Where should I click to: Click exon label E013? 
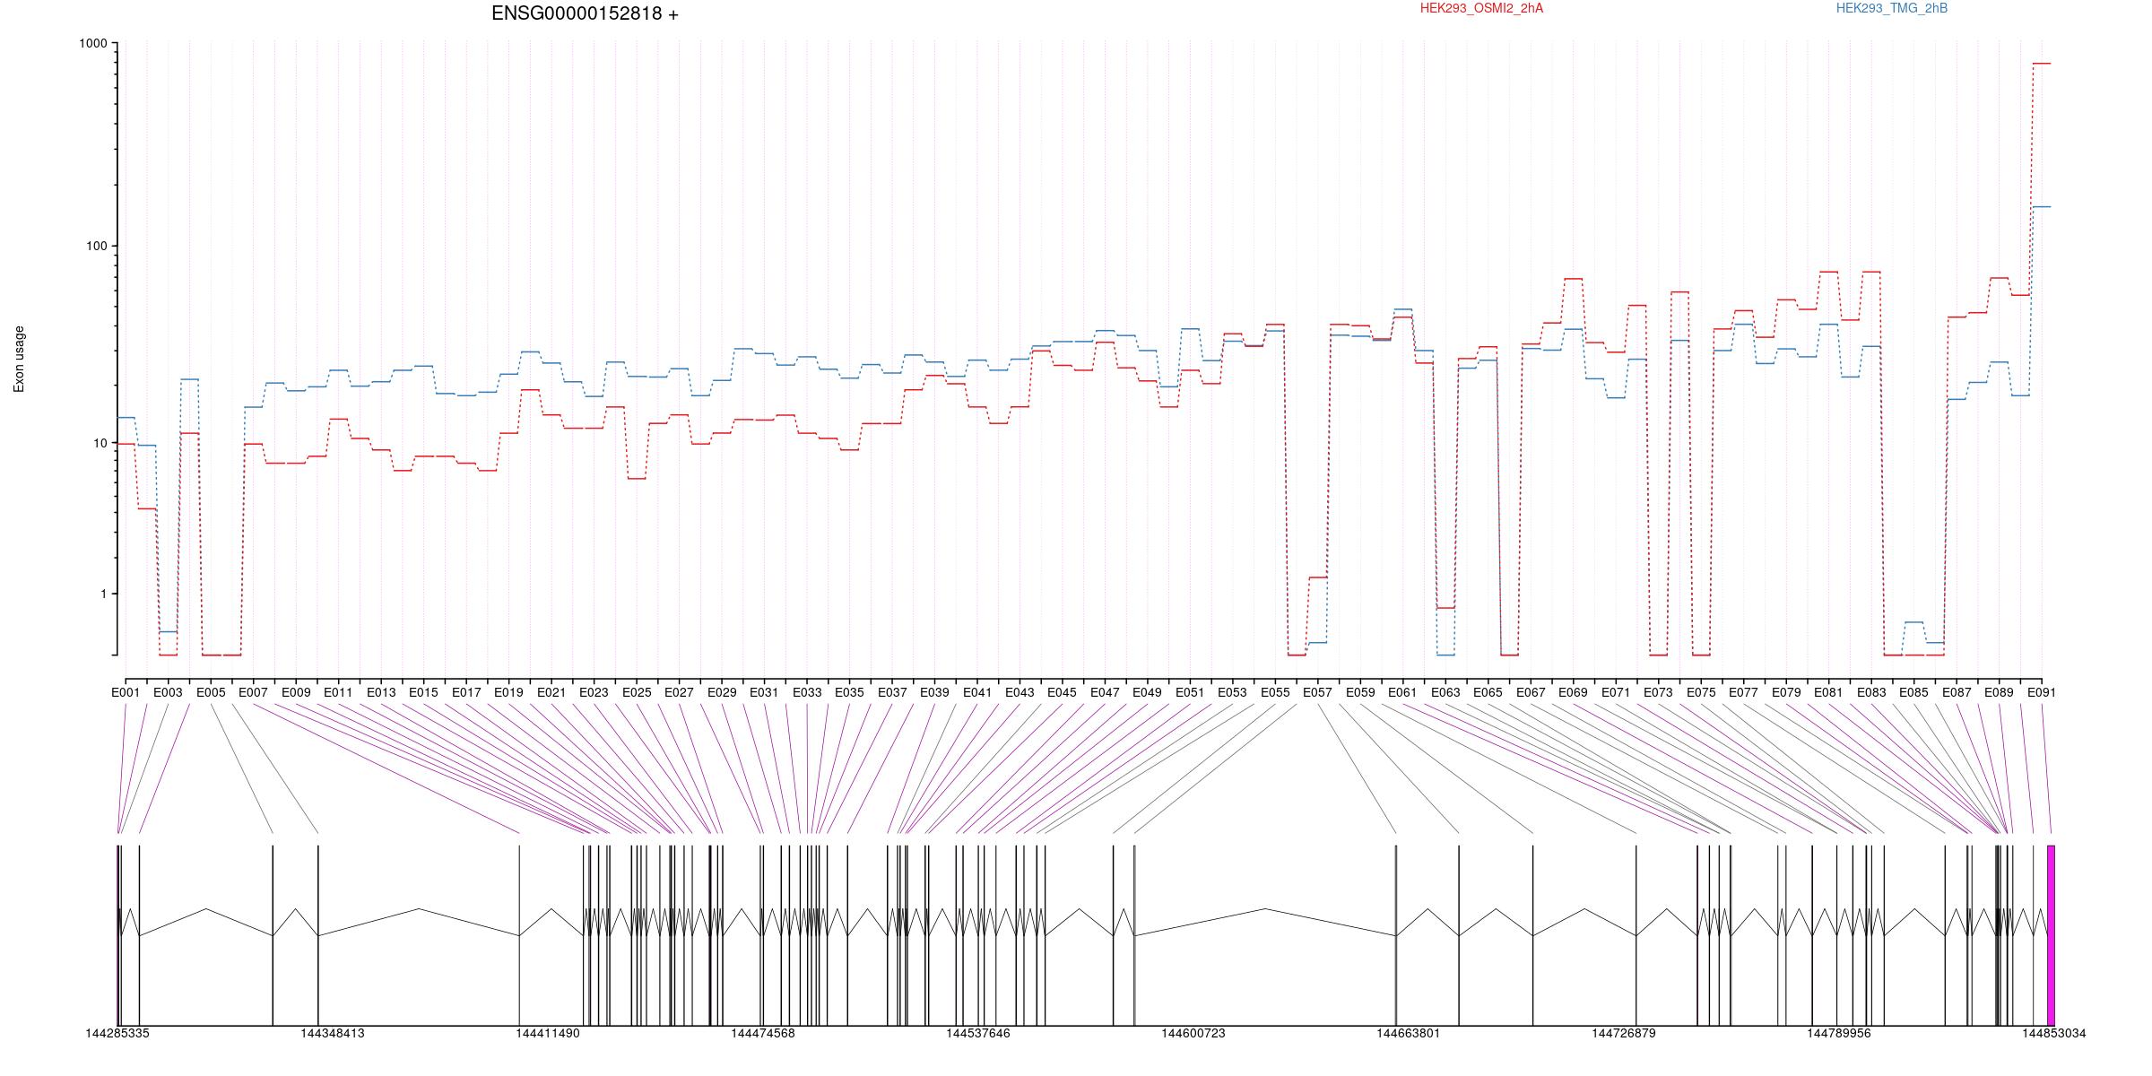click(381, 692)
